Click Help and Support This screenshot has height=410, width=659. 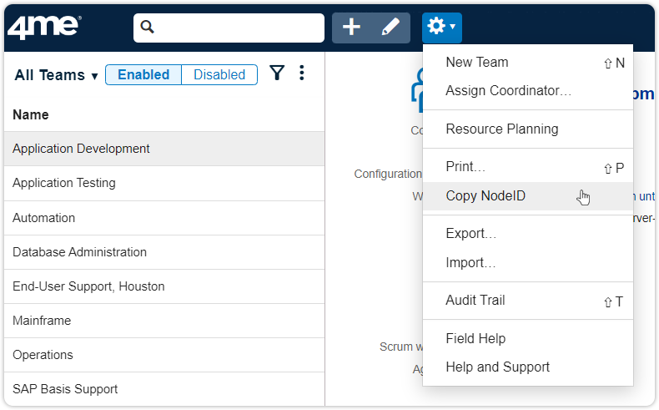(x=498, y=367)
